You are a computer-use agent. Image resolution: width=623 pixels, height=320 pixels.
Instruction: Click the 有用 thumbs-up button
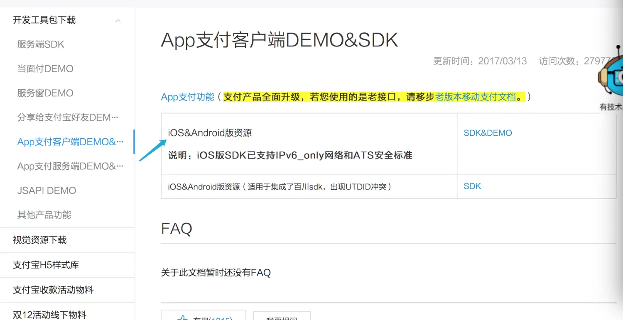click(204, 315)
